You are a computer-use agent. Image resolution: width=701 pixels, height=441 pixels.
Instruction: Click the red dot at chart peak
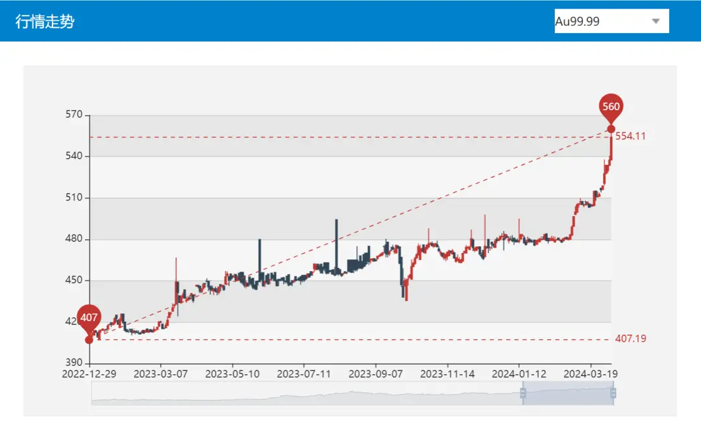[611, 128]
